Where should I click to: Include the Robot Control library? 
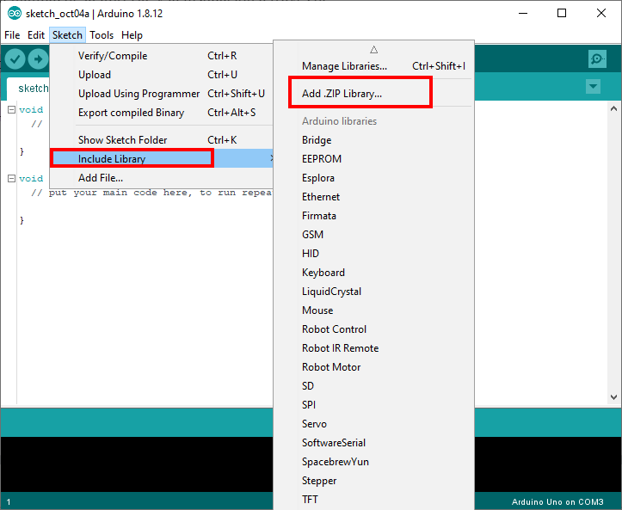(x=373, y=329)
